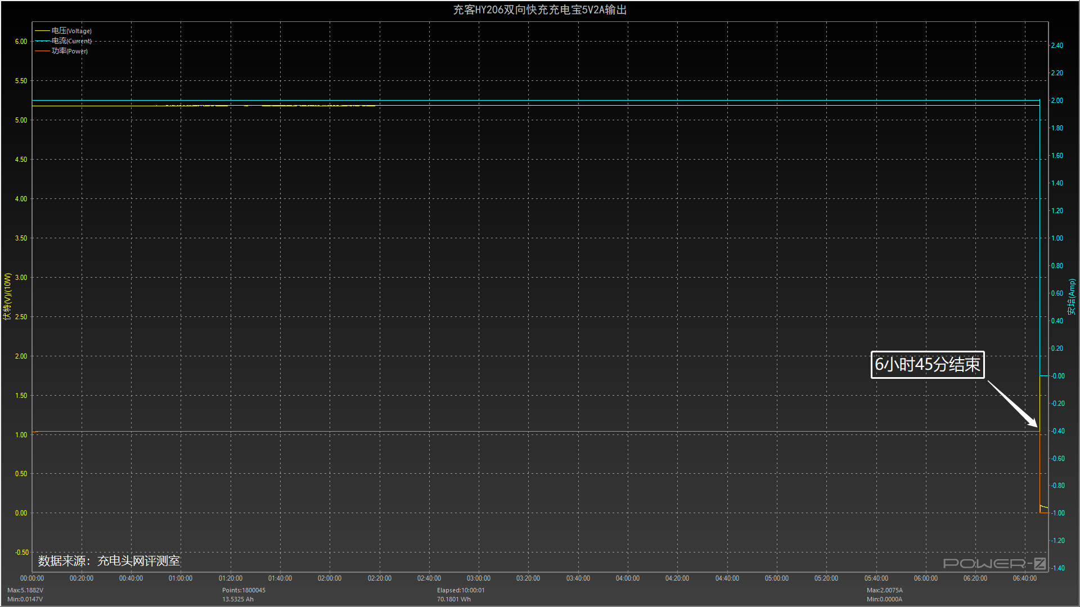Screen dimensions: 1080x607
Task: Select the 6小时45分结束 annotation box
Action: tap(927, 365)
